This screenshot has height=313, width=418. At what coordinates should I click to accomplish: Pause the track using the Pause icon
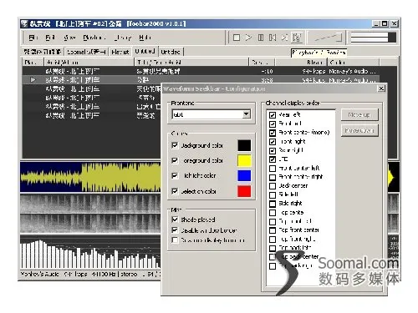point(261,38)
